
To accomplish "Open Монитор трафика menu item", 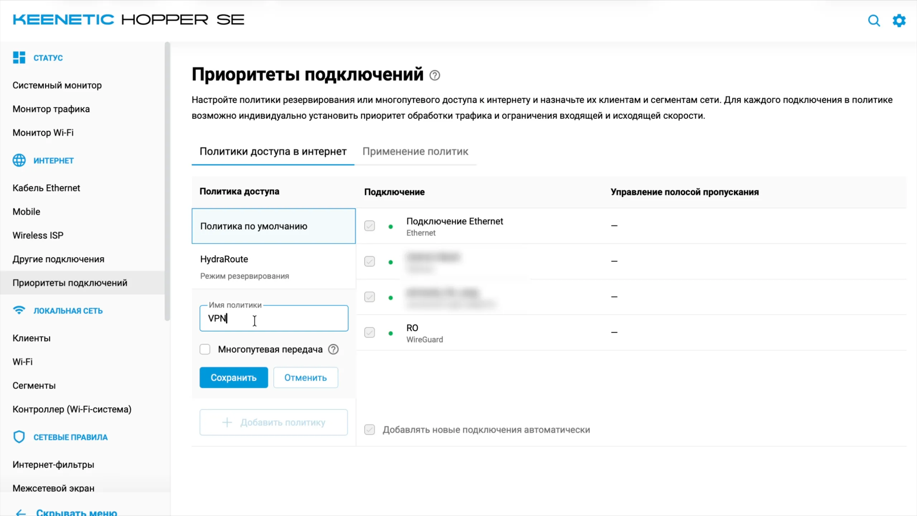I will tap(51, 109).
